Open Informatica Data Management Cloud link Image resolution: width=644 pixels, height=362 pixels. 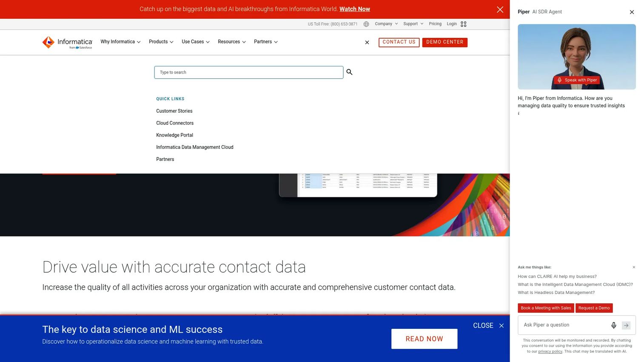click(195, 147)
